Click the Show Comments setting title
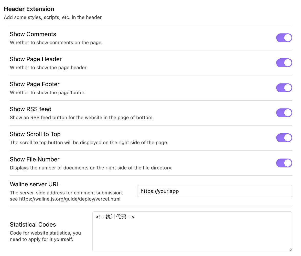The height and width of the screenshot is (256, 301). (33, 34)
